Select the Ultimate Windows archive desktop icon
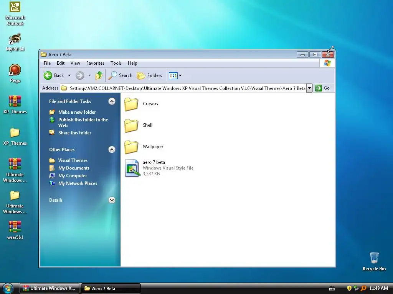The width and height of the screenshot is (393, 294). (15, 170)
